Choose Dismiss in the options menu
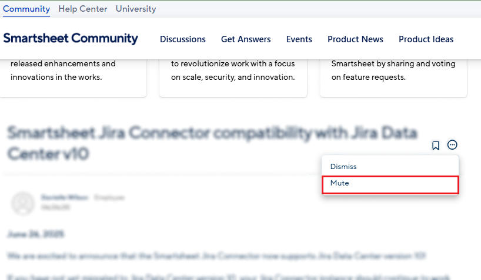The image size is (481, 280). (390, 167)
